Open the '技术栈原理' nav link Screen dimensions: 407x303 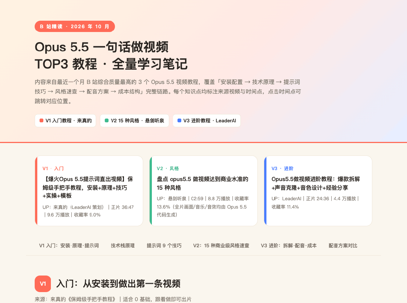[x=123, y=246]
